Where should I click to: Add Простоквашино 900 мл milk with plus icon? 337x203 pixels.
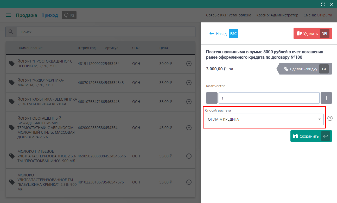(x=189, y=156)
